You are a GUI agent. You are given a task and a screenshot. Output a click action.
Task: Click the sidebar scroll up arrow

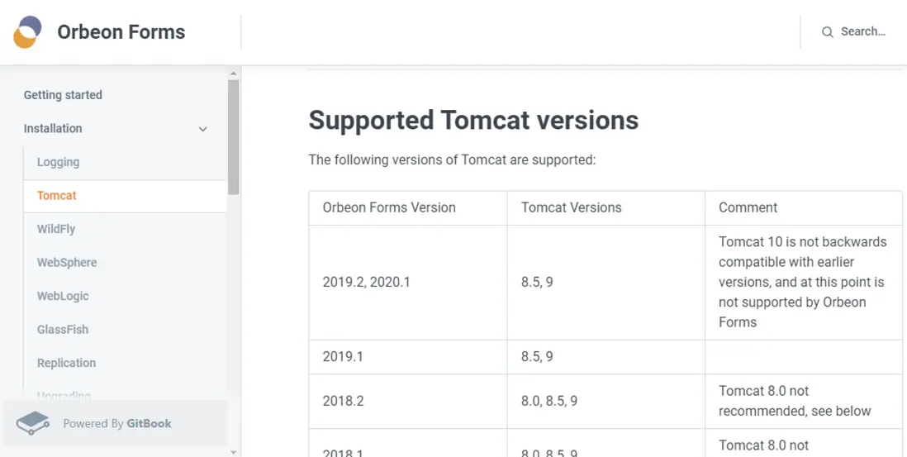[234, 74]
